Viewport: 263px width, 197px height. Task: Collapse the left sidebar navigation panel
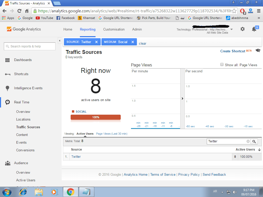pos(60,41)
